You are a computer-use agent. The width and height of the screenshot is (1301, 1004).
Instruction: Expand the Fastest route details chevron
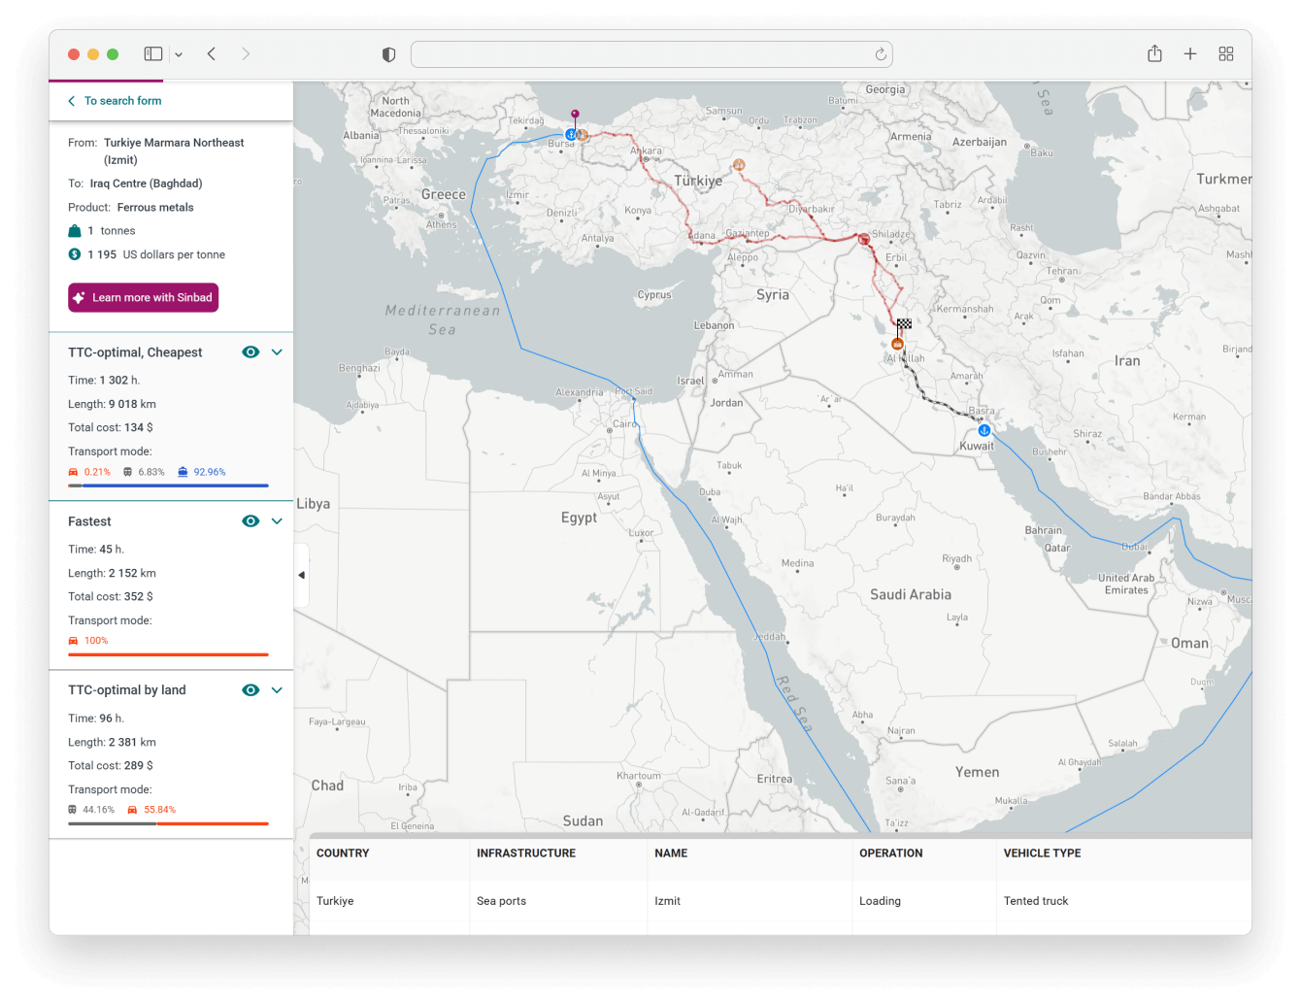(278, 521)
